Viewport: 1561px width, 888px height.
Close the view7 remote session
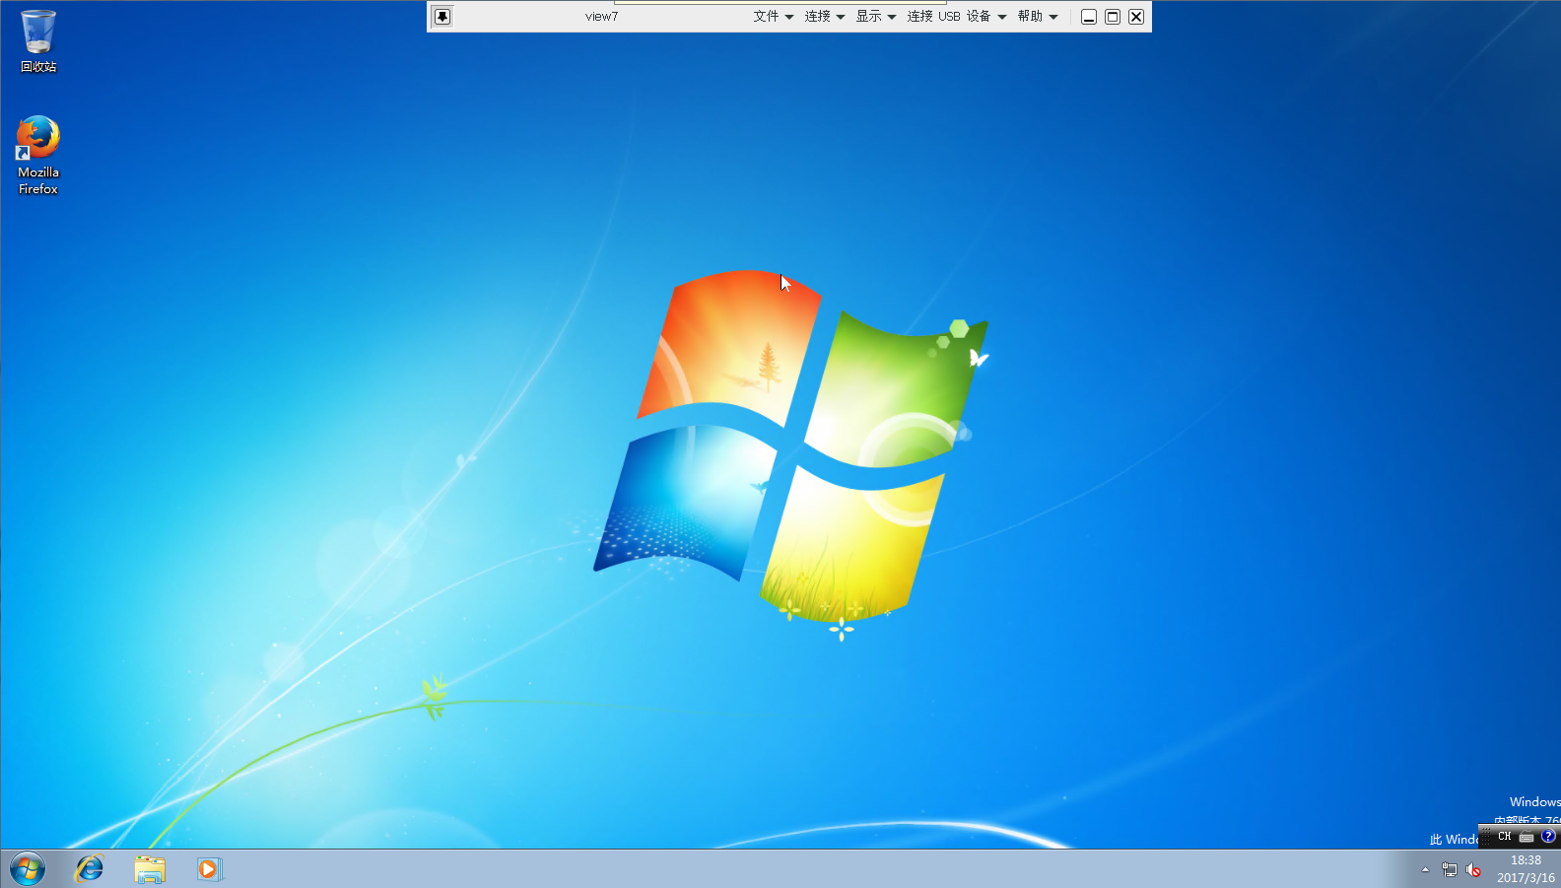tap(1136, 17)
